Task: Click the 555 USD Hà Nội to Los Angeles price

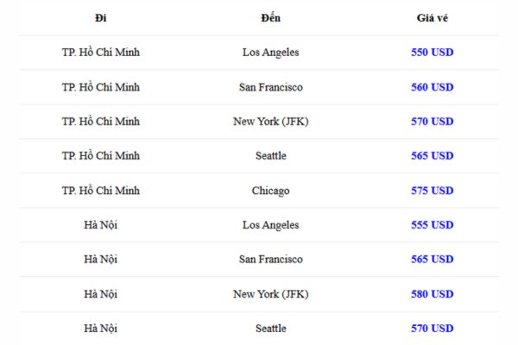Action: (433, 225)
